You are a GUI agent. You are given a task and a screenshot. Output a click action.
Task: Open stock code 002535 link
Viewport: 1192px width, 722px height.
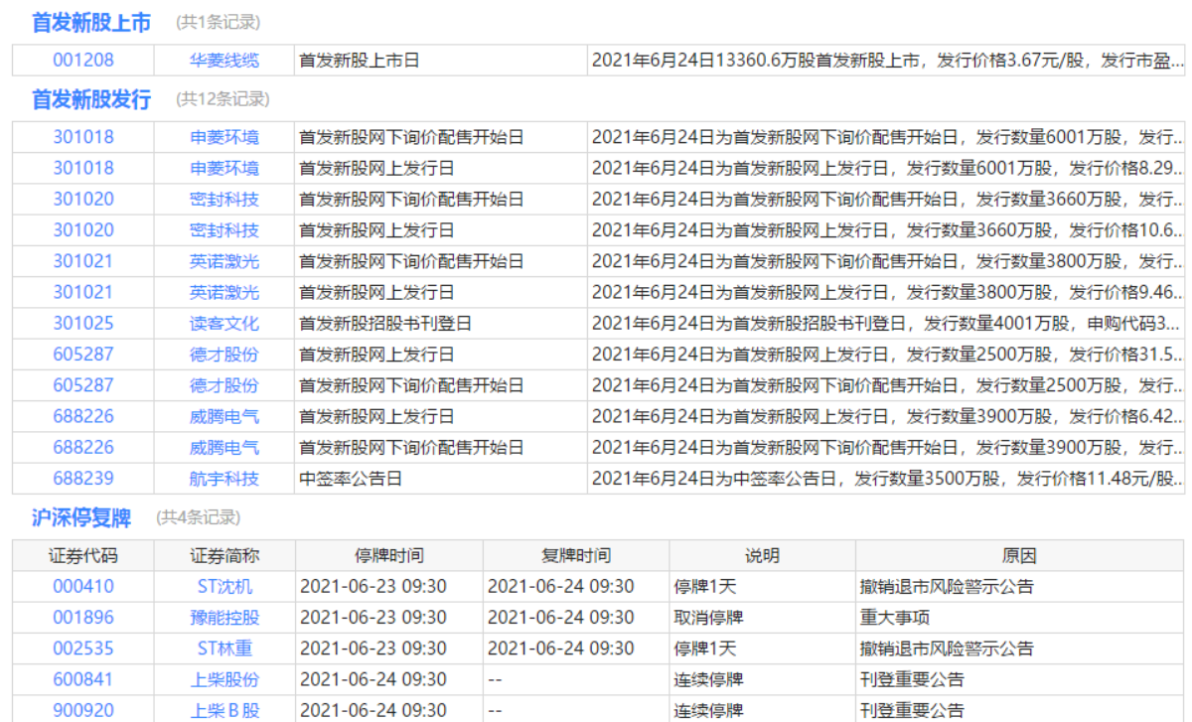(x=83, y=649)
